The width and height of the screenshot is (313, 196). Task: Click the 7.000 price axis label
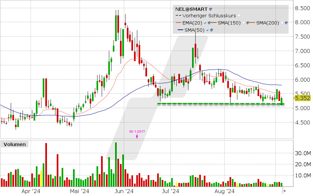pyautogui.click(x=303, y=51)
